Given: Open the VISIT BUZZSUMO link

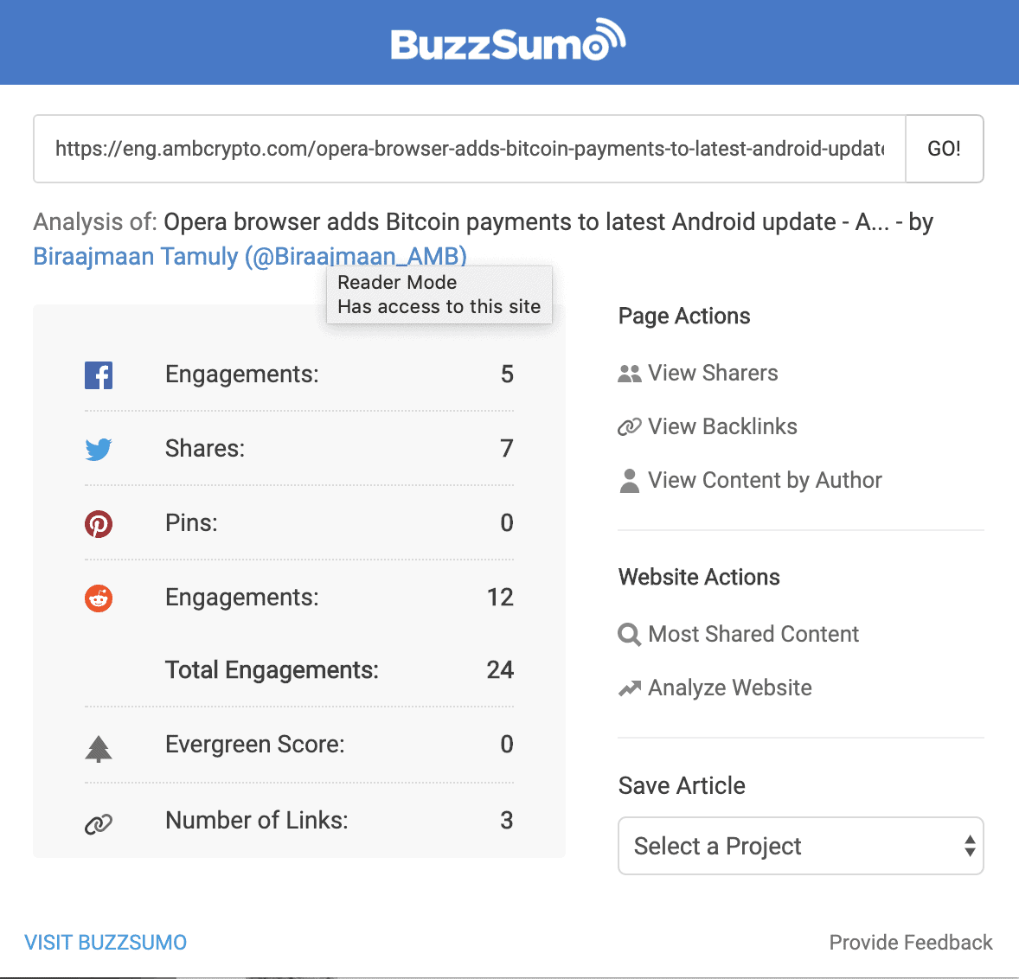Looking at the screenshot, I should click(x=106, y=943).
